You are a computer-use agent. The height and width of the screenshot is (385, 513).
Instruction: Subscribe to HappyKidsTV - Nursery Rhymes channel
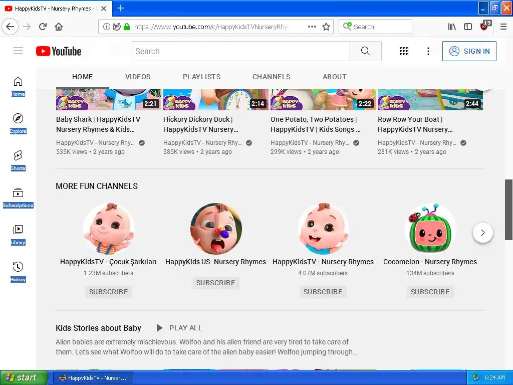323,292
